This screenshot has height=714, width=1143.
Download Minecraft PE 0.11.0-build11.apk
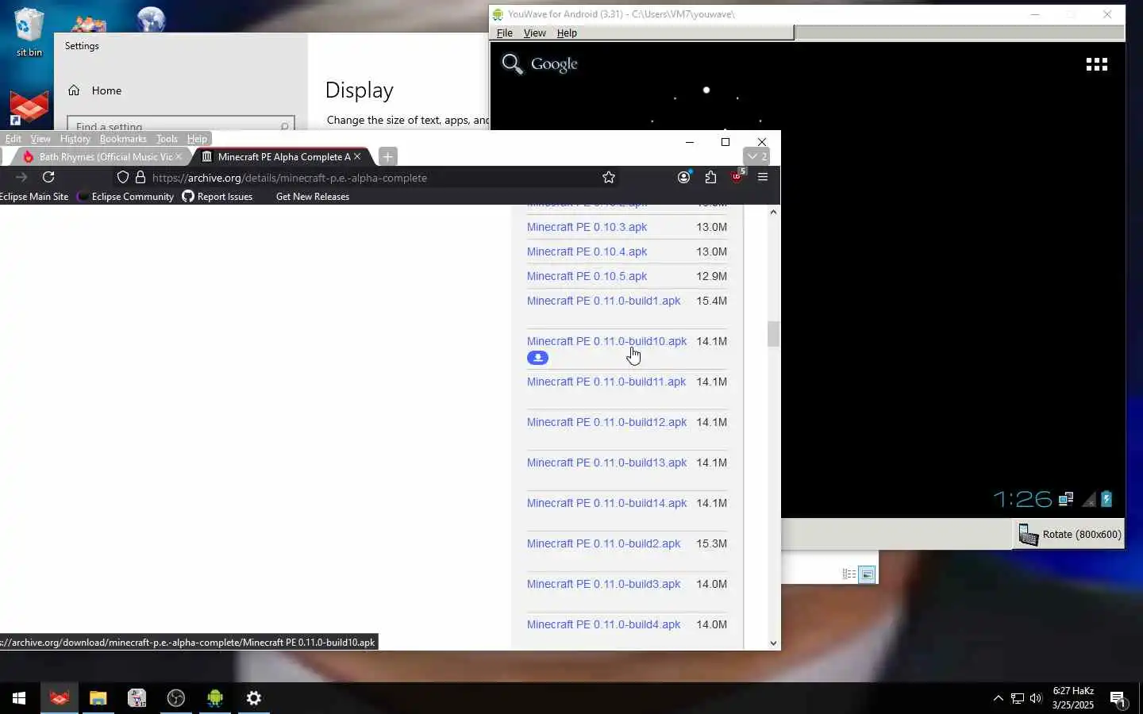coord(606,382)
